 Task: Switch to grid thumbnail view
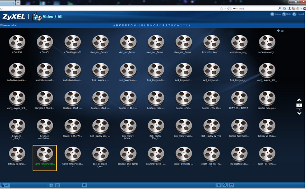(x=51, y=185)
